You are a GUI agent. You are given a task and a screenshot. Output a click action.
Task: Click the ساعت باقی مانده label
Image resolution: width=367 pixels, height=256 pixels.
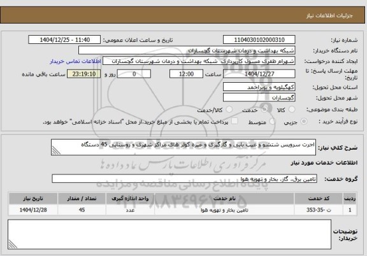pos(43,74)
